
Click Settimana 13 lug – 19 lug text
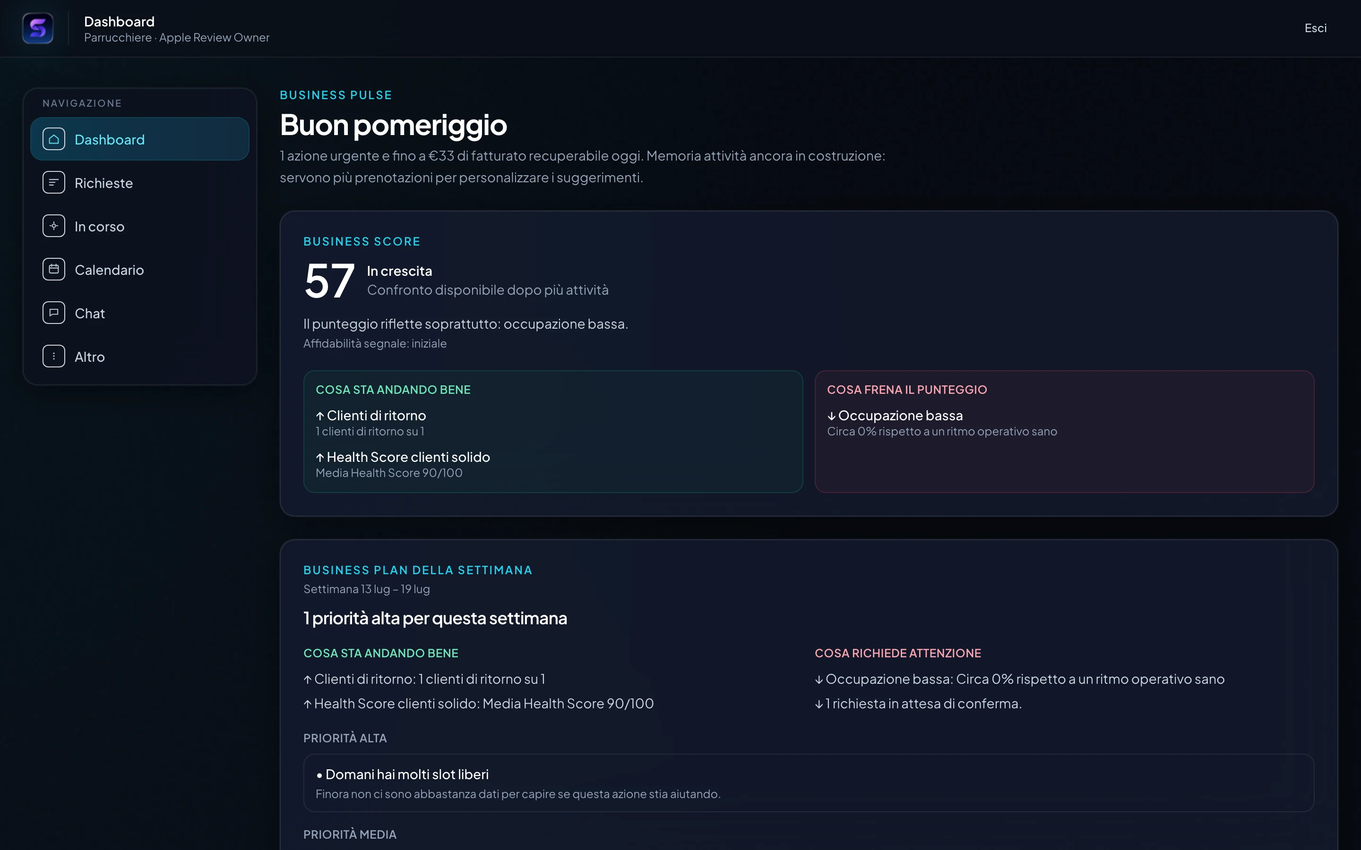pyautogui.click(x=367, y=589)
